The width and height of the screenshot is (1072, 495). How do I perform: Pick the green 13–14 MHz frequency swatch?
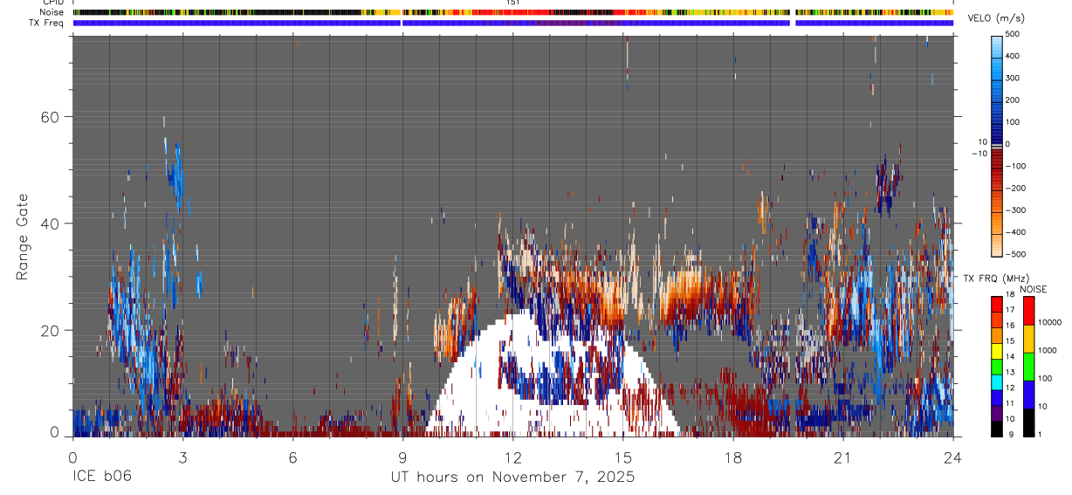pyautogui.click(x=997, y=367)
